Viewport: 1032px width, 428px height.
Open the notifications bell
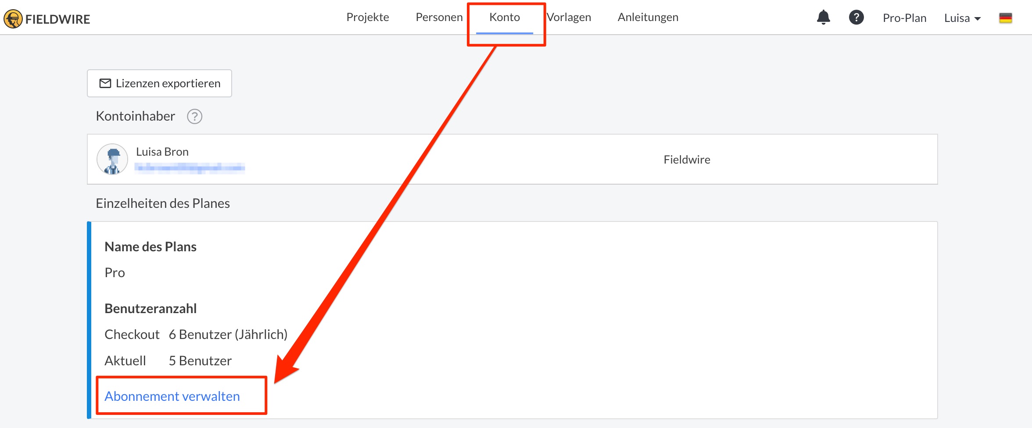click(823, 18)
